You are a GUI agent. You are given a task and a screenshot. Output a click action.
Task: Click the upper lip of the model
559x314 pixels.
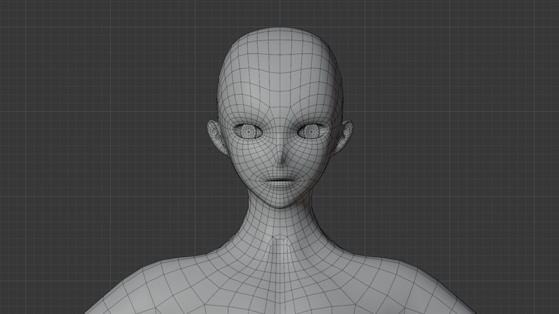point(280,176)
